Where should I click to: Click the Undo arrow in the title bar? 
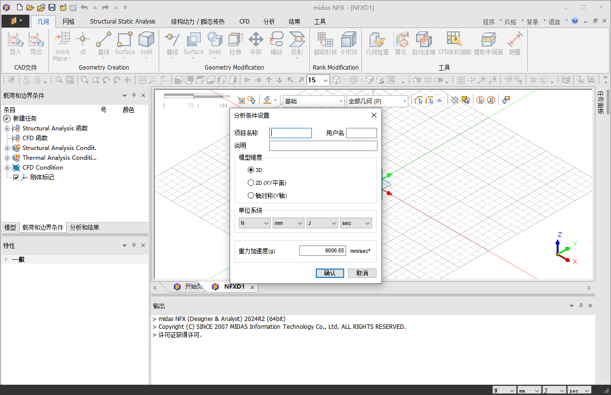(84, 7)
